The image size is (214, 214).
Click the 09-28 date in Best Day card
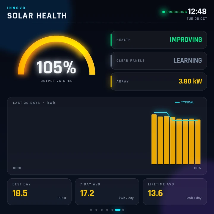click(62, 198)
